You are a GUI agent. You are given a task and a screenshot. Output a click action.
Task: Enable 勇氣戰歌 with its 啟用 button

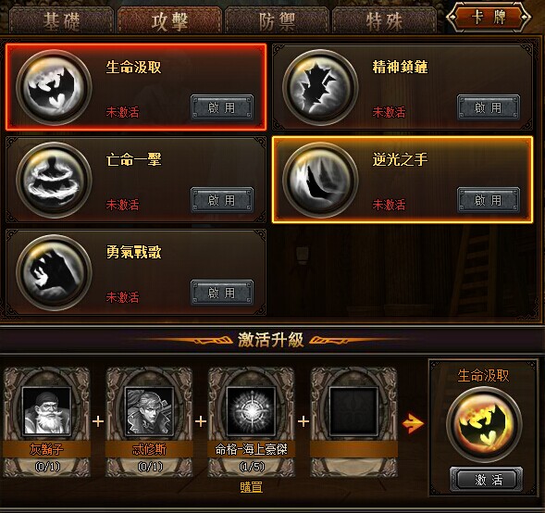coord(222,293)
